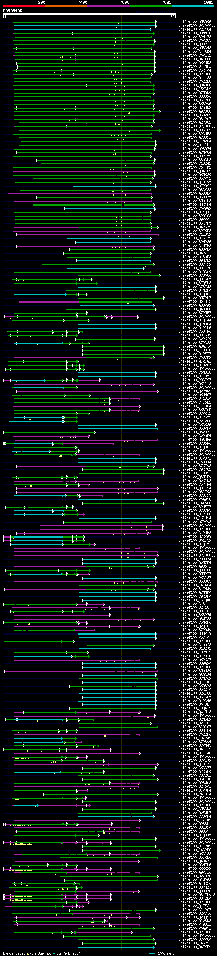Click the 'Large gaps' legend text
217x956 pixels.
click(x=14, y=953)
